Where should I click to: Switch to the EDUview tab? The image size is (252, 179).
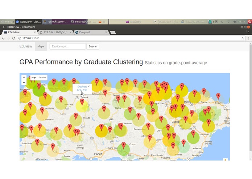tap(19, 32)
